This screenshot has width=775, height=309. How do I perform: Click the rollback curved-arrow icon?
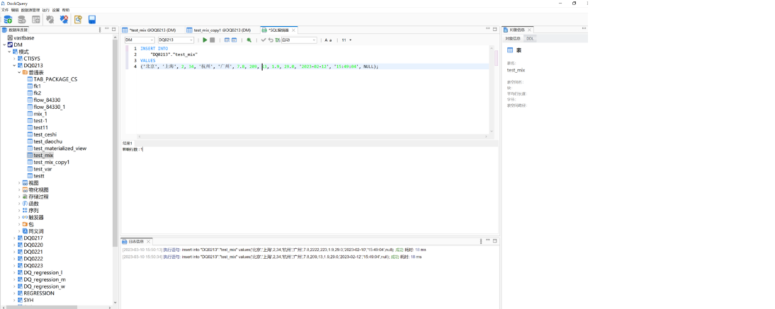click(271, 40)
